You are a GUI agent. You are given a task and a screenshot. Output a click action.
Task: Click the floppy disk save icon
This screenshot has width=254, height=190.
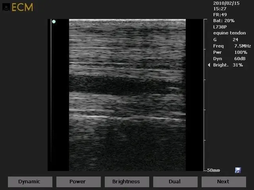[238, 170]
